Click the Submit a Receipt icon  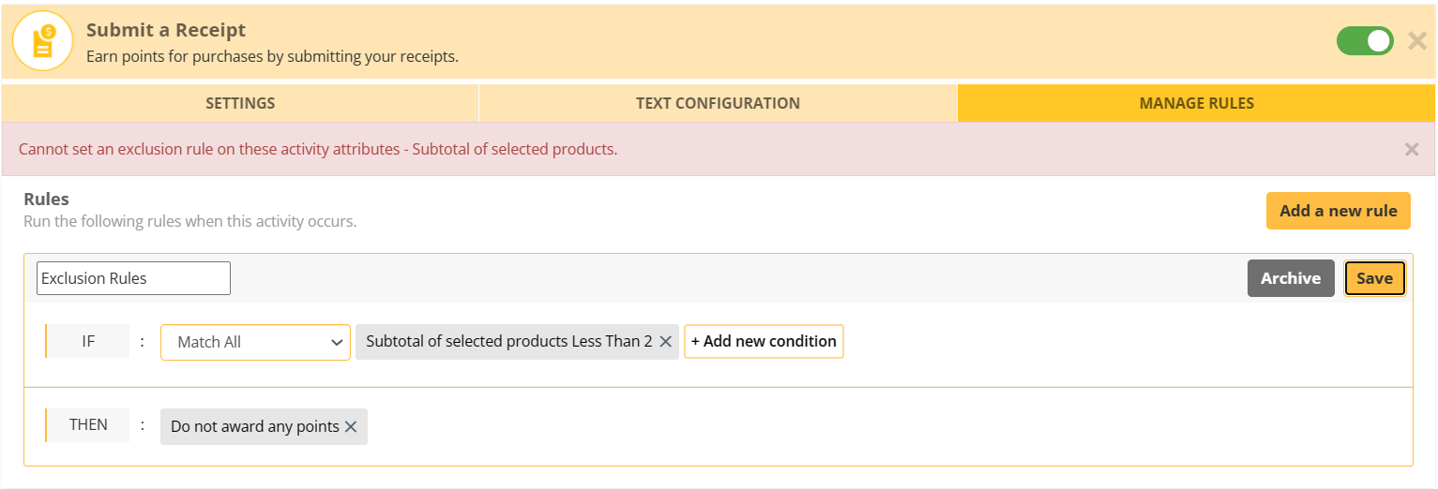pyautogui.click(x=42, y=42)
